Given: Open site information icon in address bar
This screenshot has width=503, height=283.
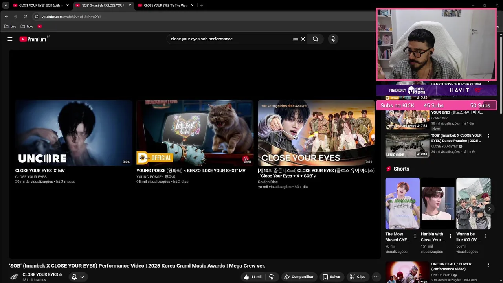Looking at the screenshot, I should [36, 17].
